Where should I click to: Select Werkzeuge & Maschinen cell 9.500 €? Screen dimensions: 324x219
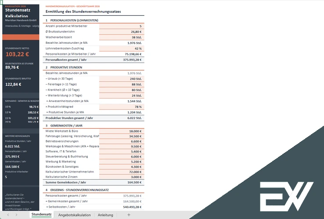click(x=122, y=146)
